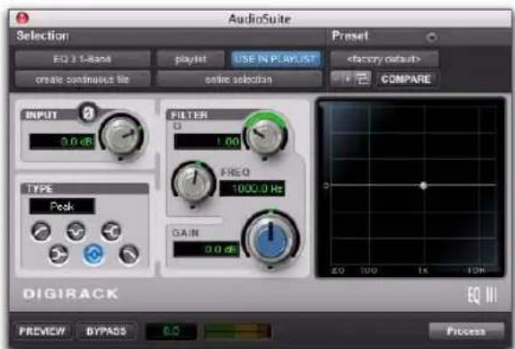
Task: Toggle the BYPASS button
Action: [106, 331]
